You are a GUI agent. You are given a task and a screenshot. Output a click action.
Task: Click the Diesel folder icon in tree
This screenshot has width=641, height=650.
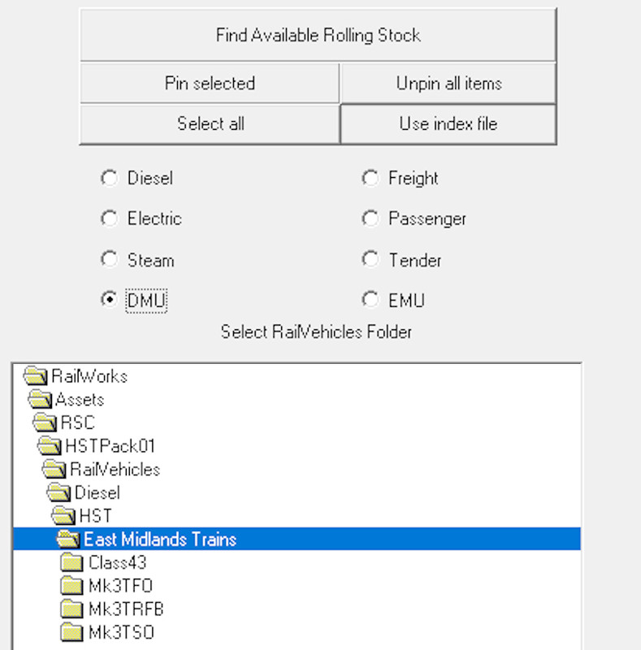coord(58,492)
